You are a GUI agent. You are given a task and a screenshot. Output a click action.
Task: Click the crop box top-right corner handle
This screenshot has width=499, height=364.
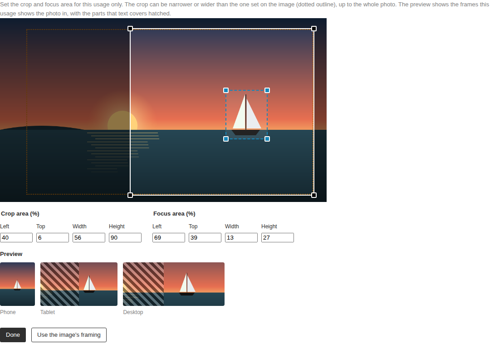tap(314, 29)
